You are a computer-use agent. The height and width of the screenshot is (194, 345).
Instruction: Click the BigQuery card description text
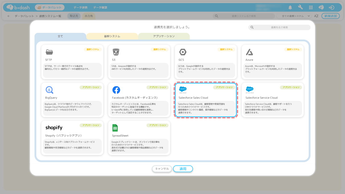[x=68, y=107]
